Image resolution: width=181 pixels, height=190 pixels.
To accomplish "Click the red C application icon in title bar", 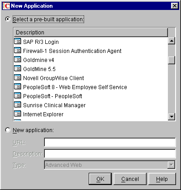I will [x=6, y=6].
